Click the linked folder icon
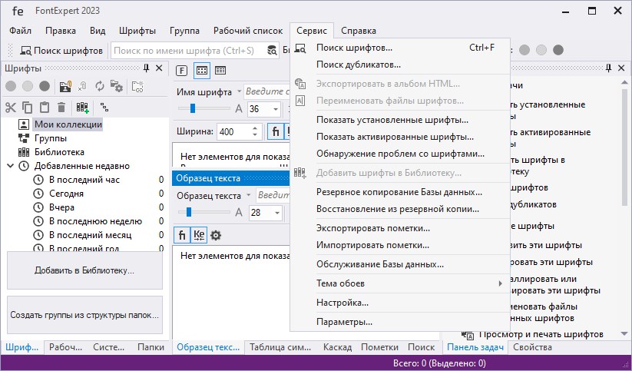 (x=137, y=86)
